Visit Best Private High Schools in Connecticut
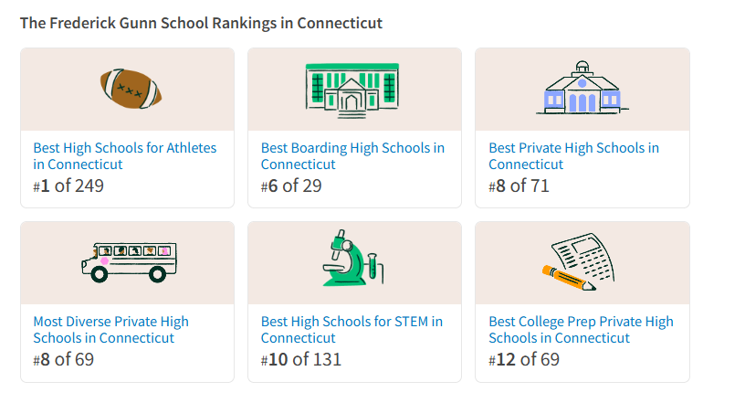 [573, 156]
